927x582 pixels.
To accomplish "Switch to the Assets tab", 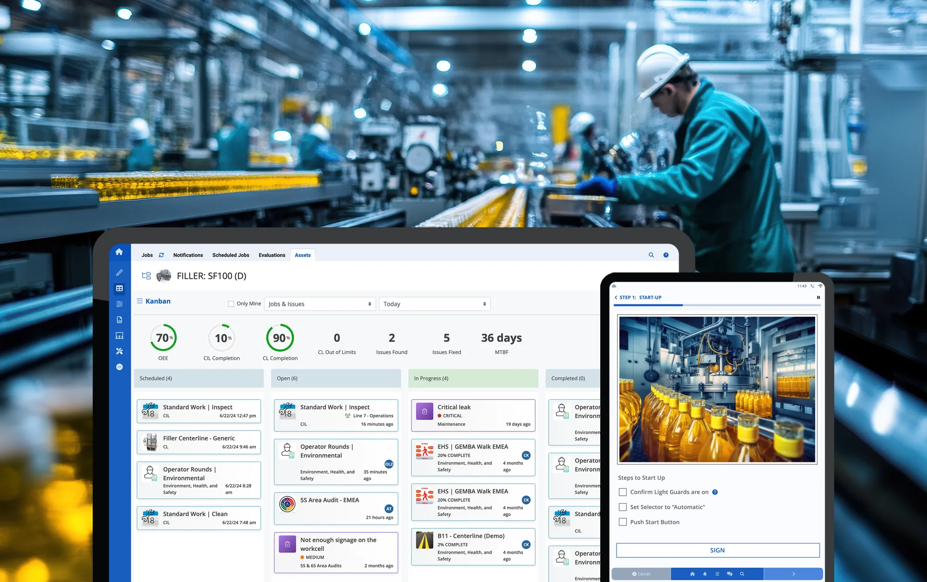I will (x=303, y=255).
